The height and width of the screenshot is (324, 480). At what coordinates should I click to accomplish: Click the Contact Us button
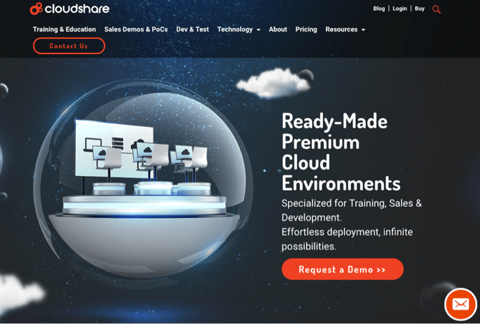[x=69, y=46]
